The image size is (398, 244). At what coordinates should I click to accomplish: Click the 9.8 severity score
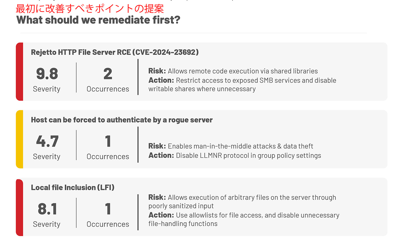(x=47, y=74)
